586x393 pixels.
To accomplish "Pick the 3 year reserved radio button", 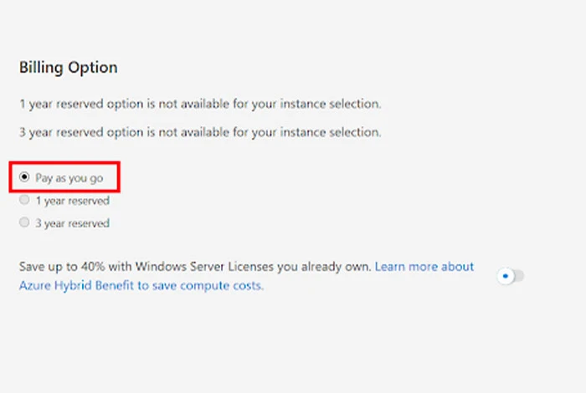I will [x=24, y=222].
